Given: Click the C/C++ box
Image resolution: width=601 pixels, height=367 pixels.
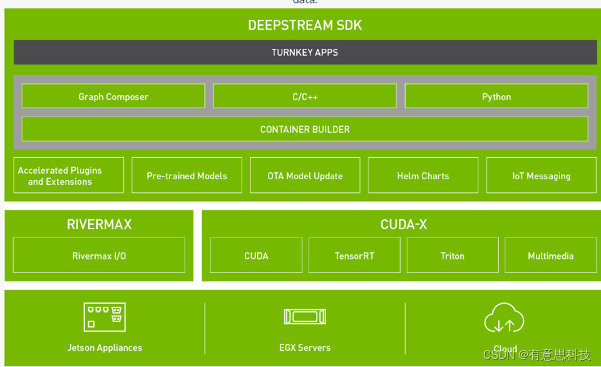Looking at the screenshot, I should tap(305, 96).
